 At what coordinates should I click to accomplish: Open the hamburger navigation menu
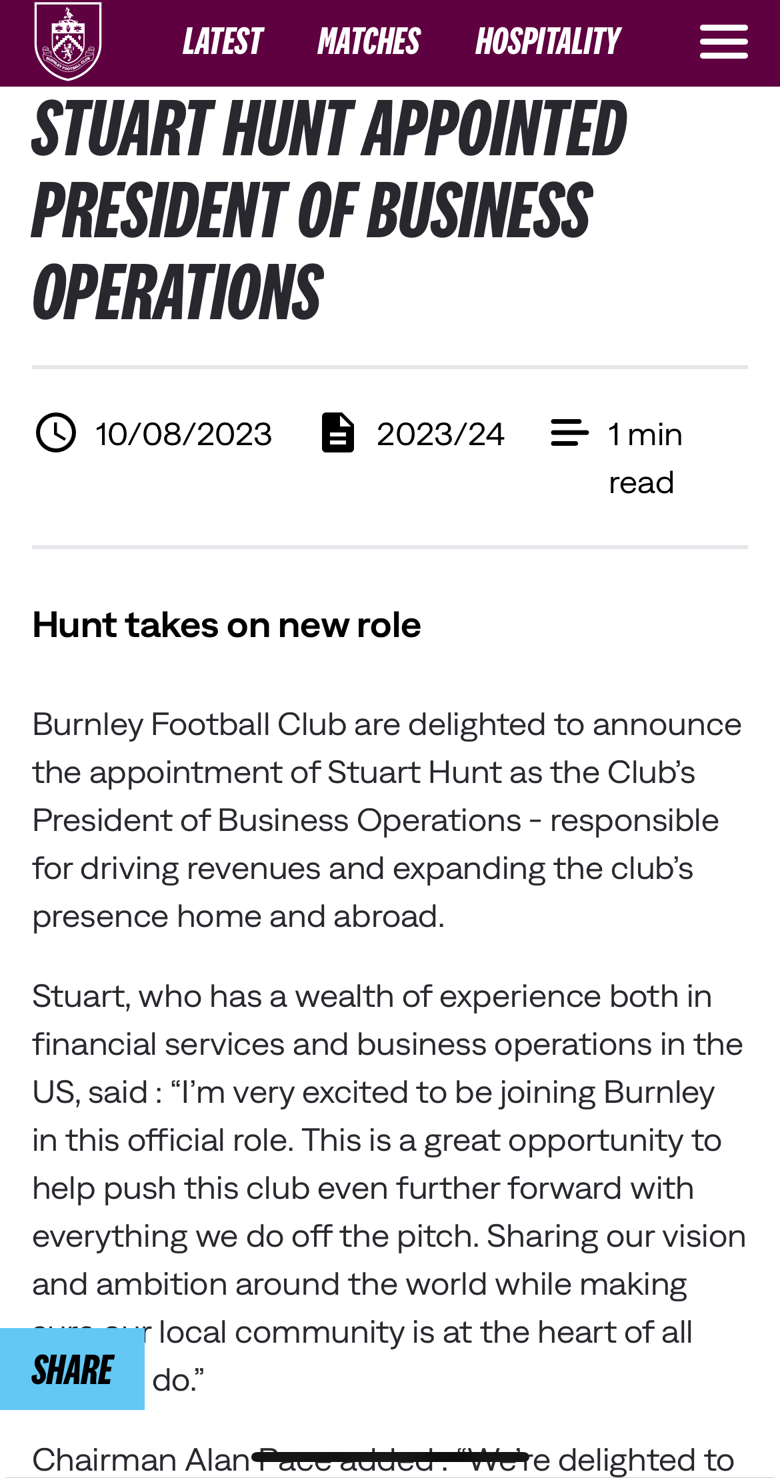[x=723, y=42]
